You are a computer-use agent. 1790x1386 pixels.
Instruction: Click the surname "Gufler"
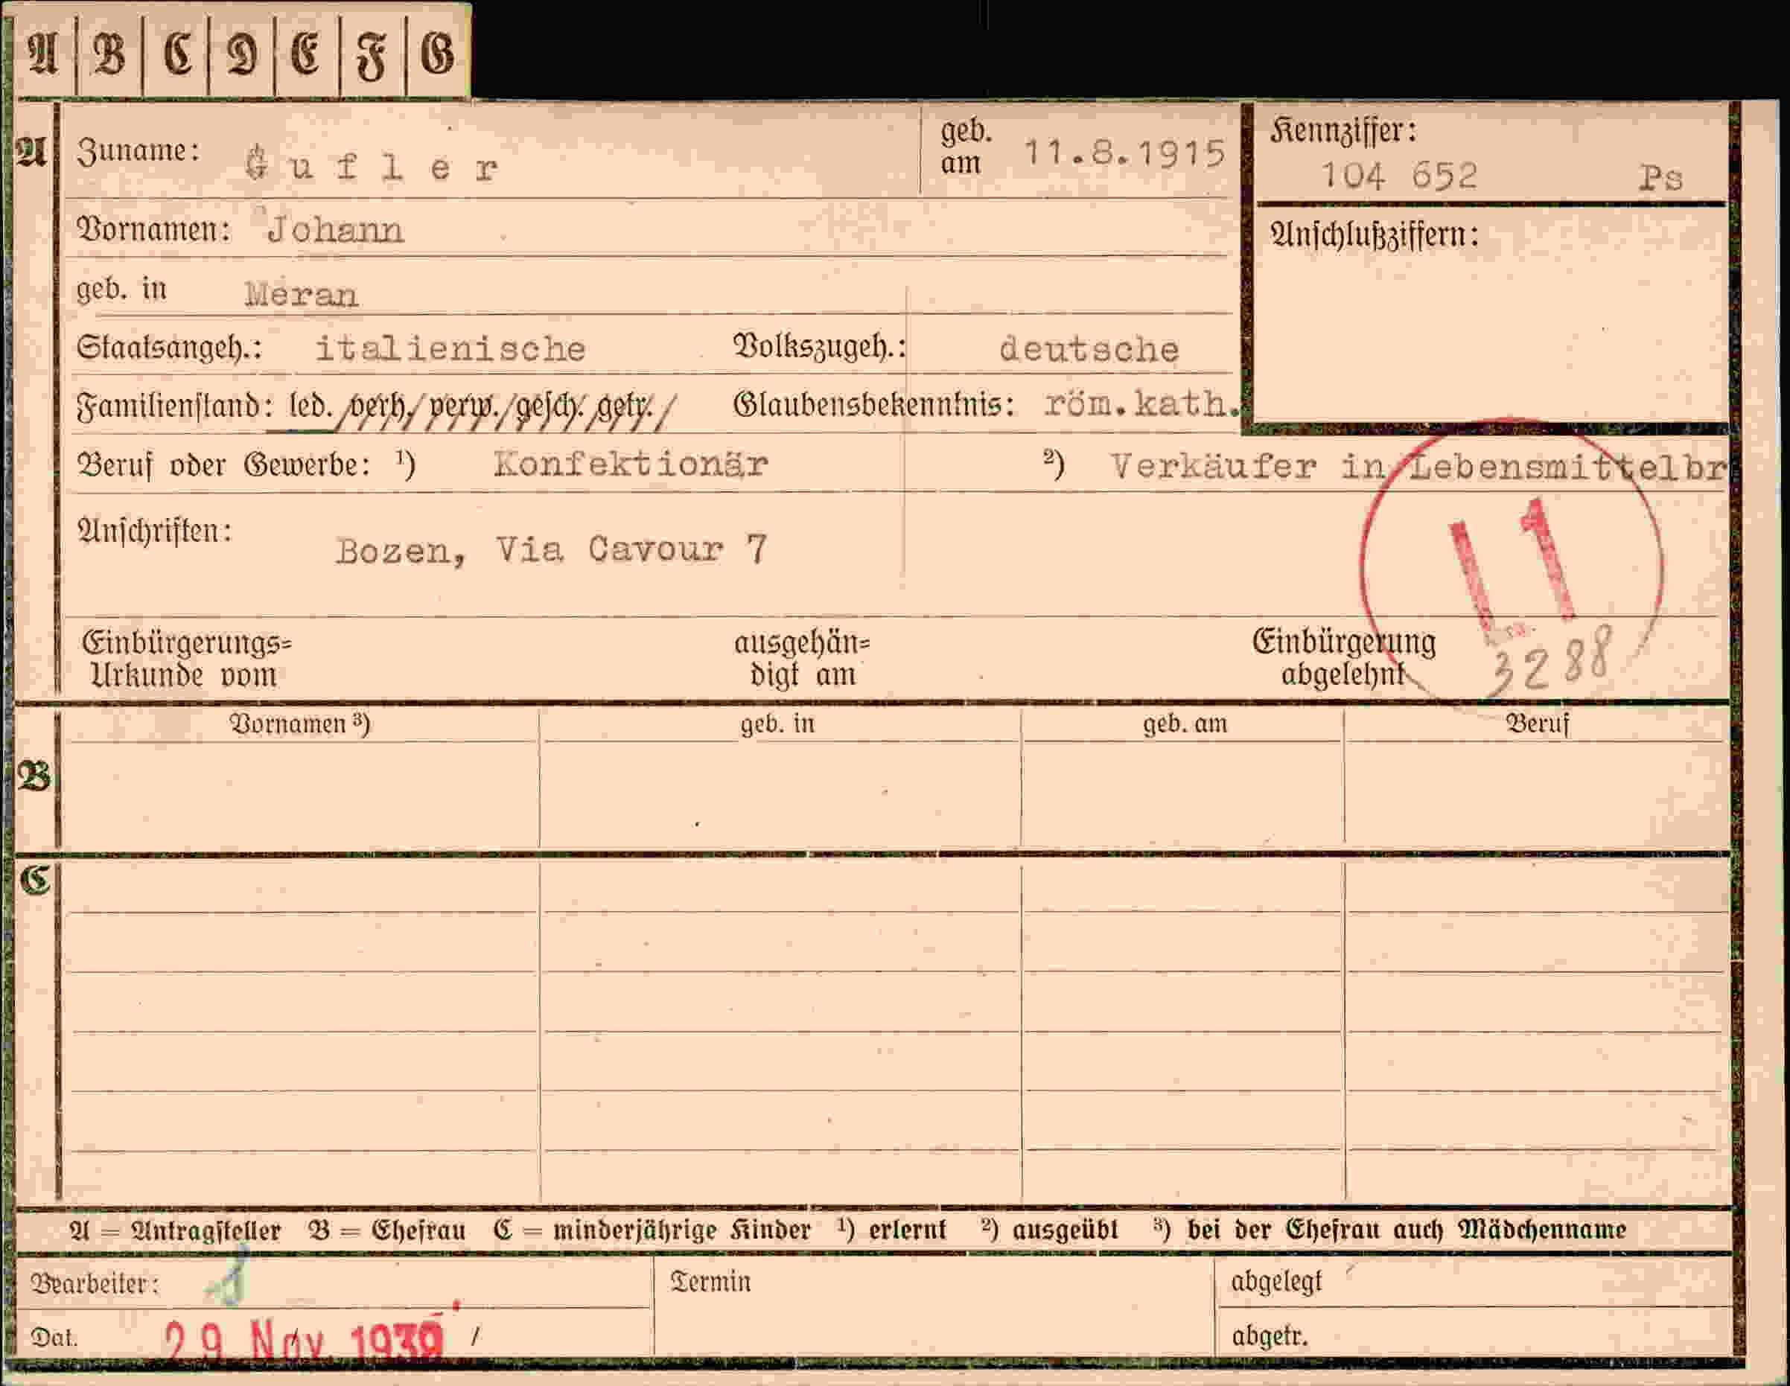[x=372, y=166]
